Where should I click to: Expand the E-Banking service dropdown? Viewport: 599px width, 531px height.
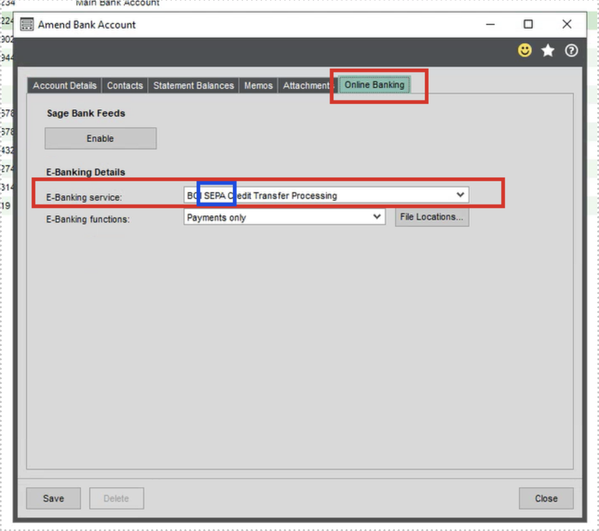(x=460, y=195)
